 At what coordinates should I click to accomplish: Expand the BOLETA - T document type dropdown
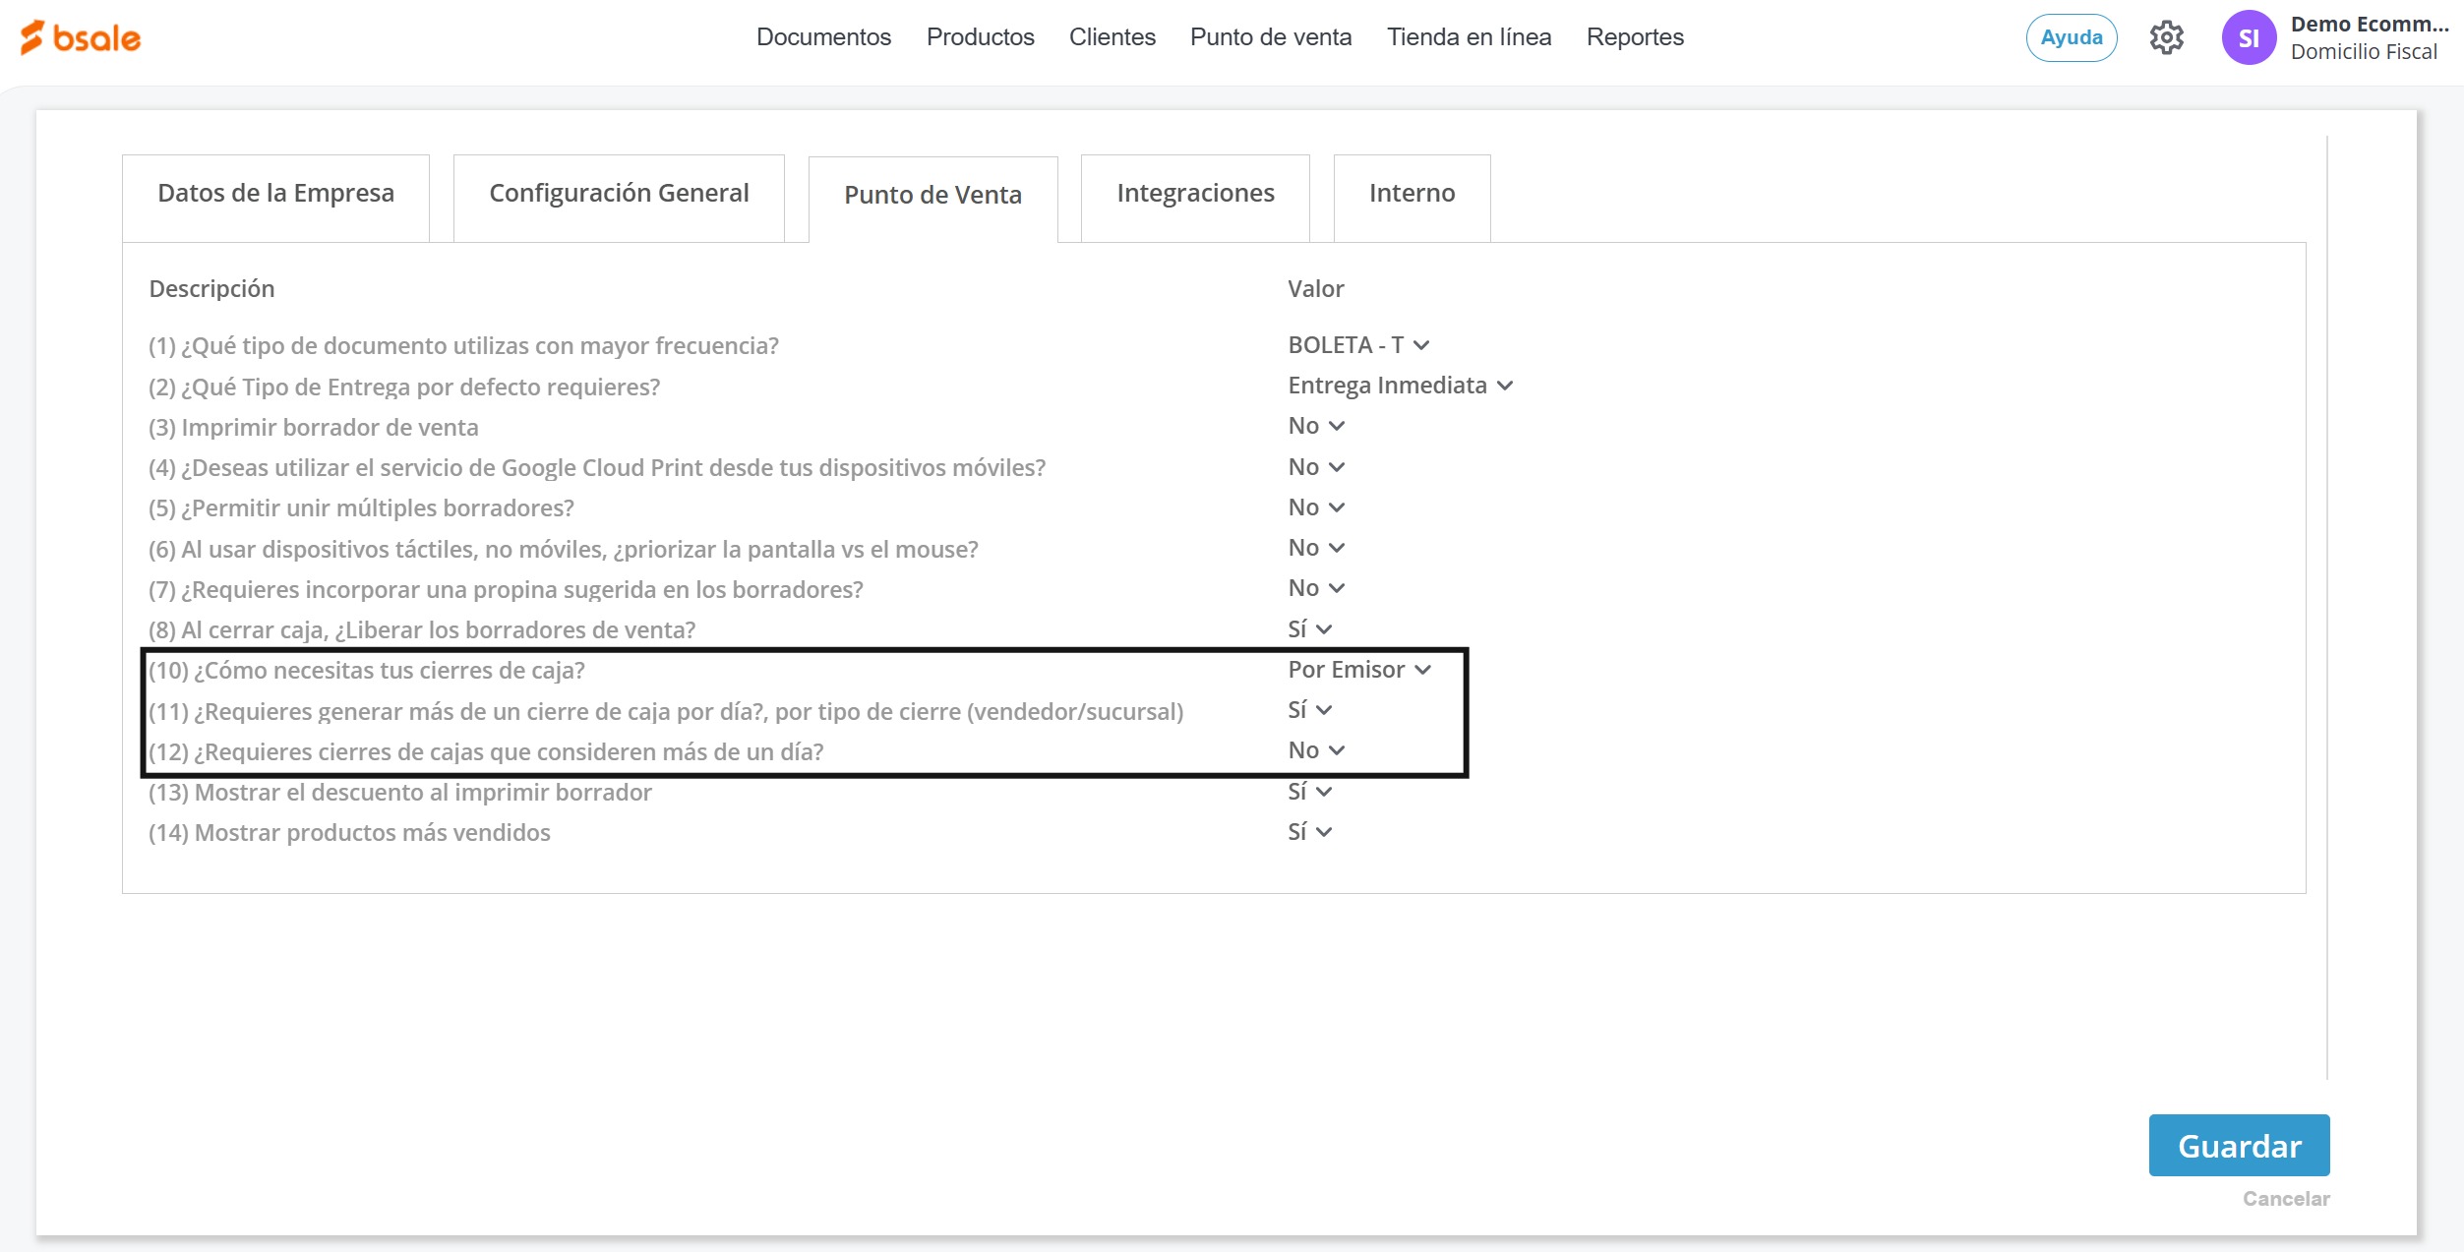[1357, 345]
